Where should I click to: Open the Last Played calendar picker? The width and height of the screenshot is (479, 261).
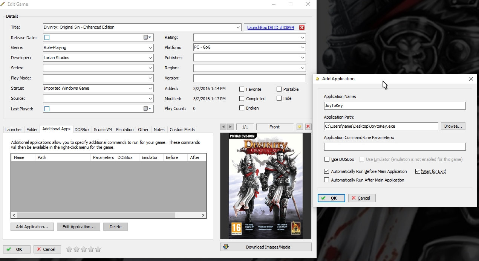coord(147,109)
